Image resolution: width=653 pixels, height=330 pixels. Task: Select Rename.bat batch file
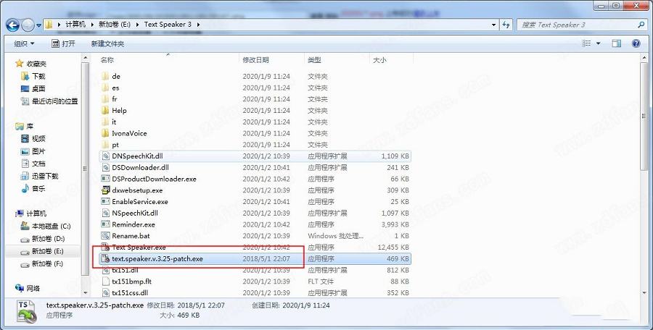coord(130,236)
